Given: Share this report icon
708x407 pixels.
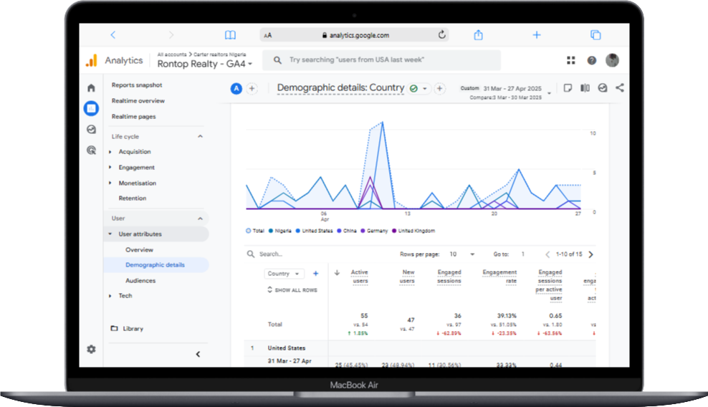Looking at the screenshot, I should pos(619,87).
